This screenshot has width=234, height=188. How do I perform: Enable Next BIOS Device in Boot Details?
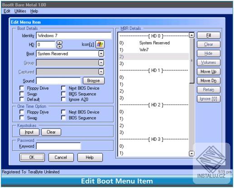tap(63, 88)
